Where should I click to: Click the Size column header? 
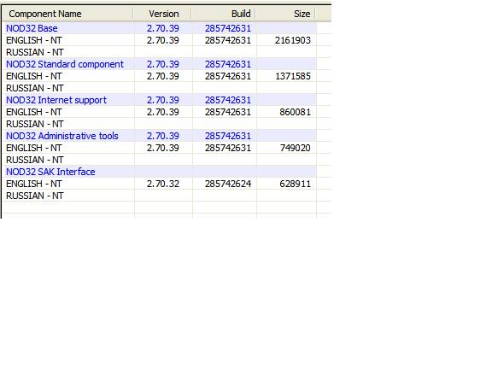coord(285,14)
